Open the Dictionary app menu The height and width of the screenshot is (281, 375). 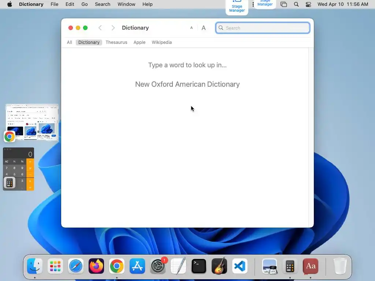pos(31,4)
